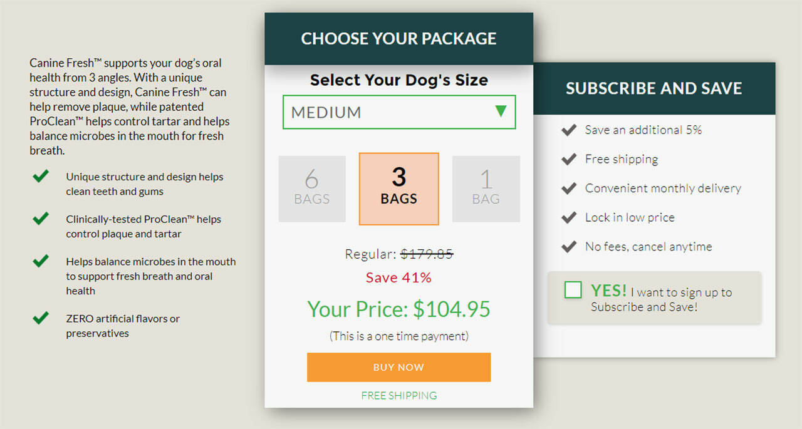Viewport: 802px width, 429px height.
Task: Click the checkmark next to 'Lock in low price'
Action: tap(569, 218)
